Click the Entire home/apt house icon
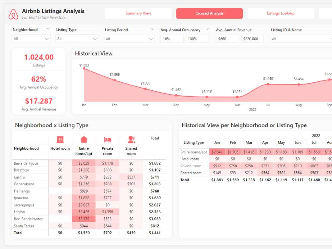332x249 pixels. 84,139
